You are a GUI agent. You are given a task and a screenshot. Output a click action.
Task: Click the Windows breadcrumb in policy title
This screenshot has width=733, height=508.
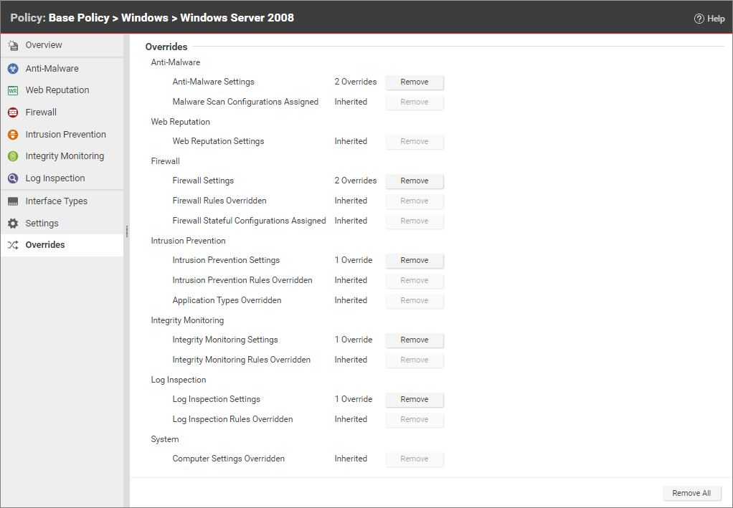point(144,18)
